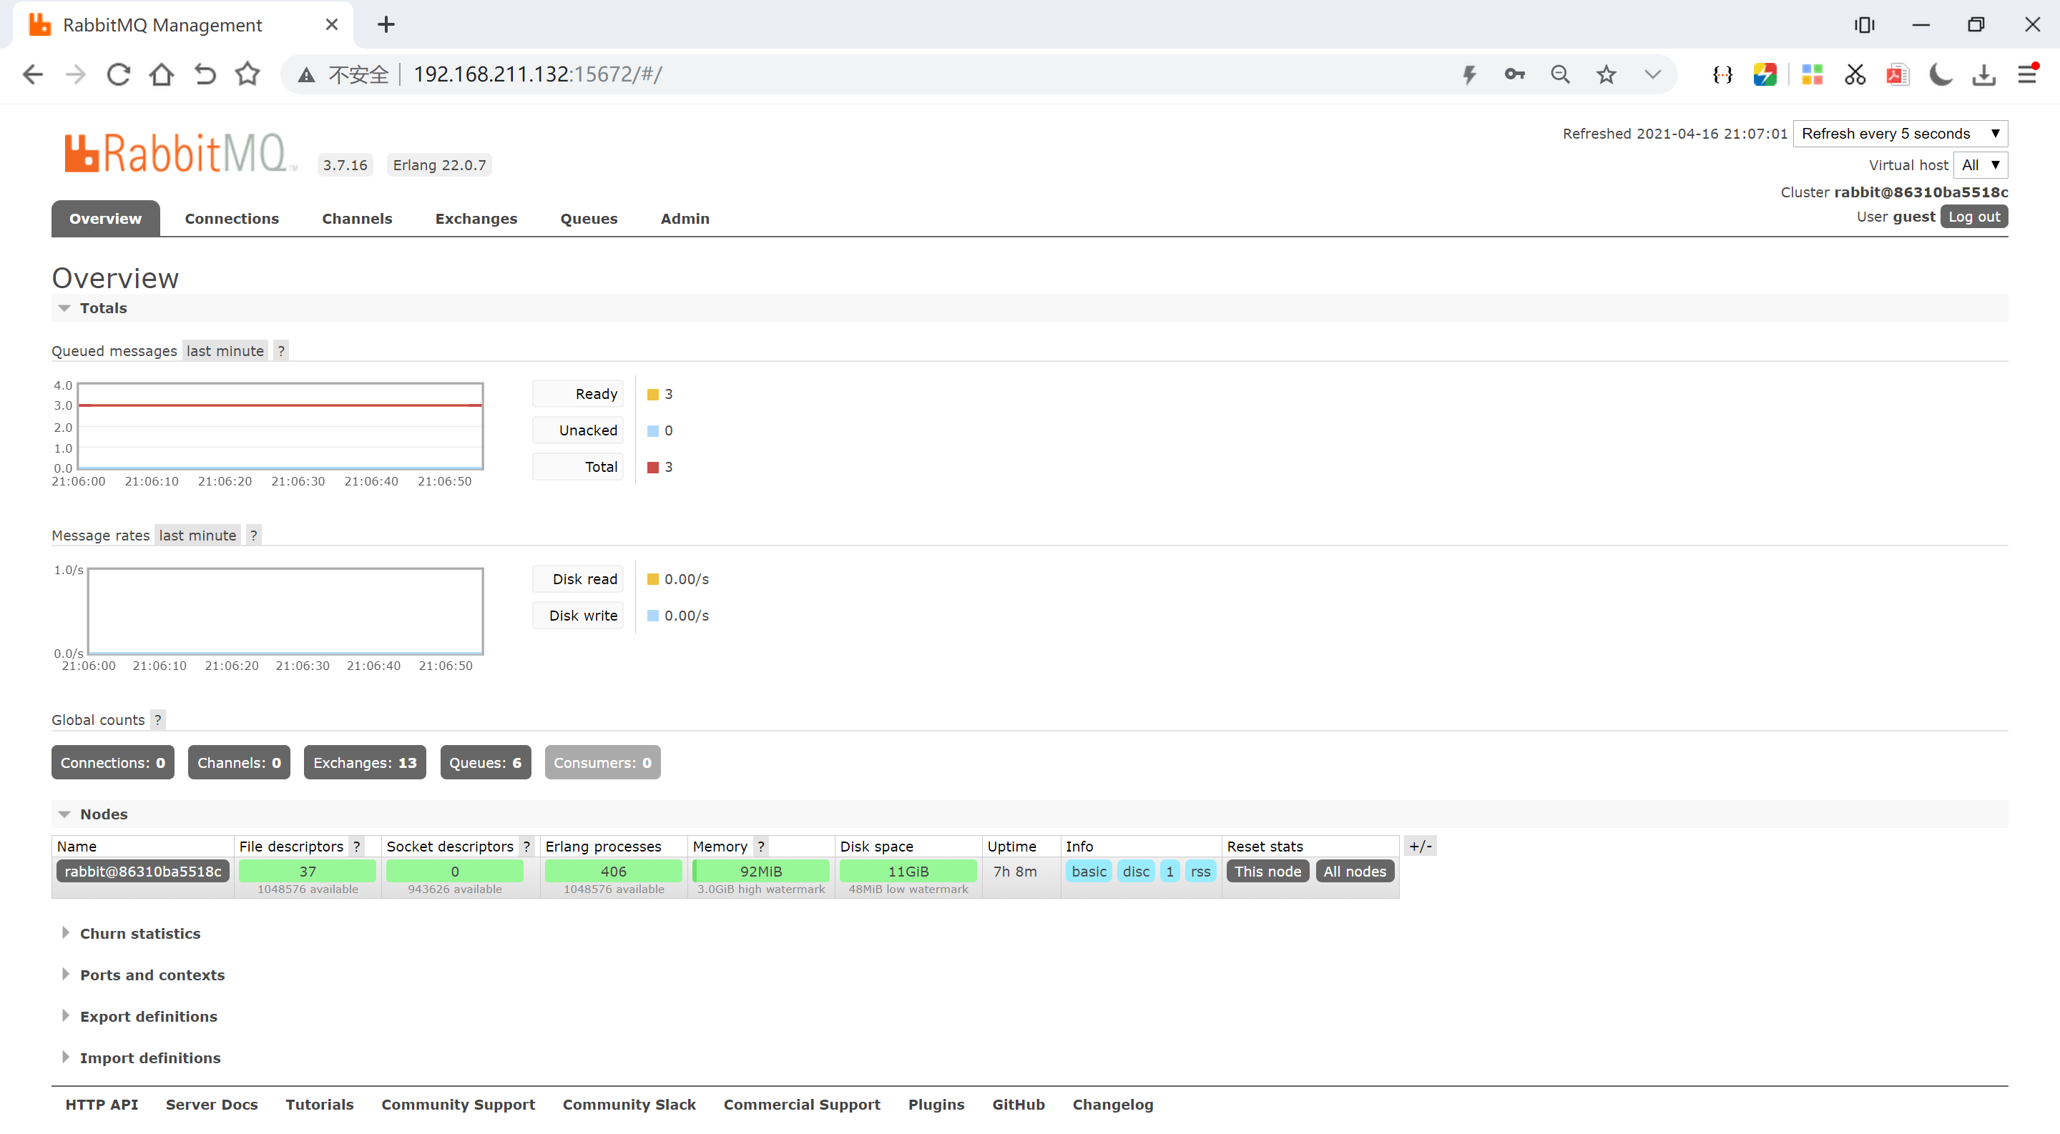Open help for Queued messages

pos(280,351)
